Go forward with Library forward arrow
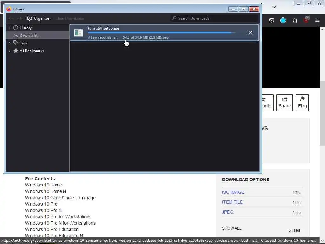The width and height of the screenshot is (325, 244). click(x=19, y=18)
